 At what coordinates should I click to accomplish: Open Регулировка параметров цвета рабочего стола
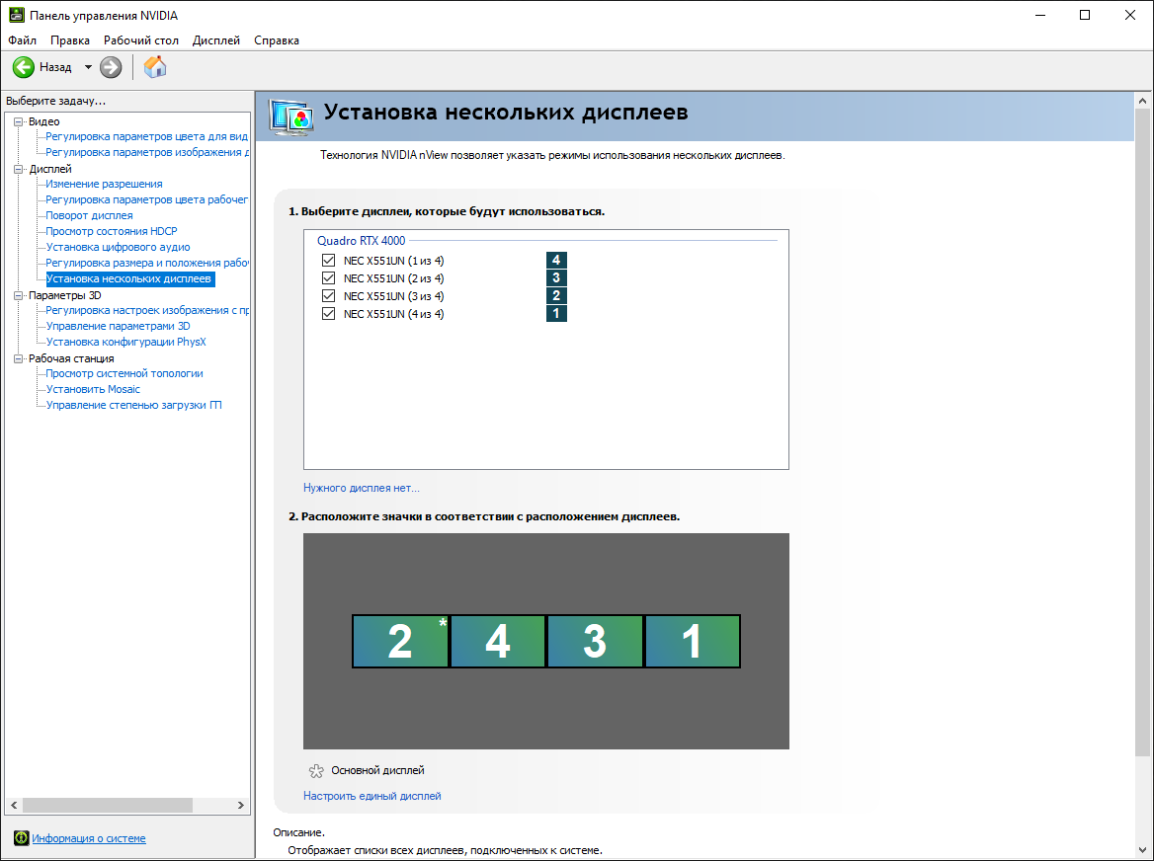(147, 199)
